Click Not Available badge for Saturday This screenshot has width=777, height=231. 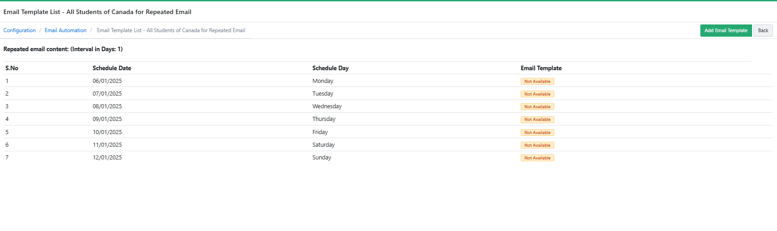click(537, 145)
